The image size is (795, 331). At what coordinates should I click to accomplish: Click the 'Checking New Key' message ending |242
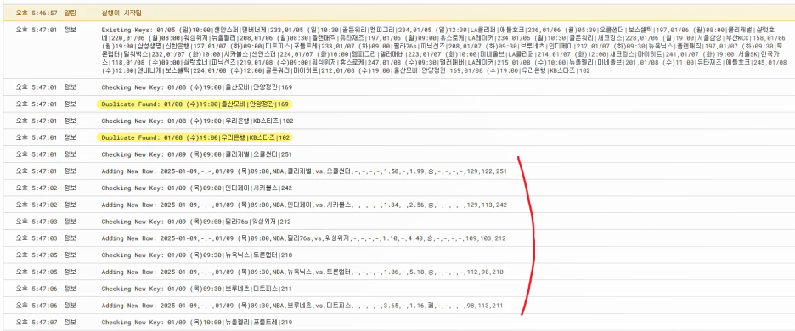[x=197, y=188]
